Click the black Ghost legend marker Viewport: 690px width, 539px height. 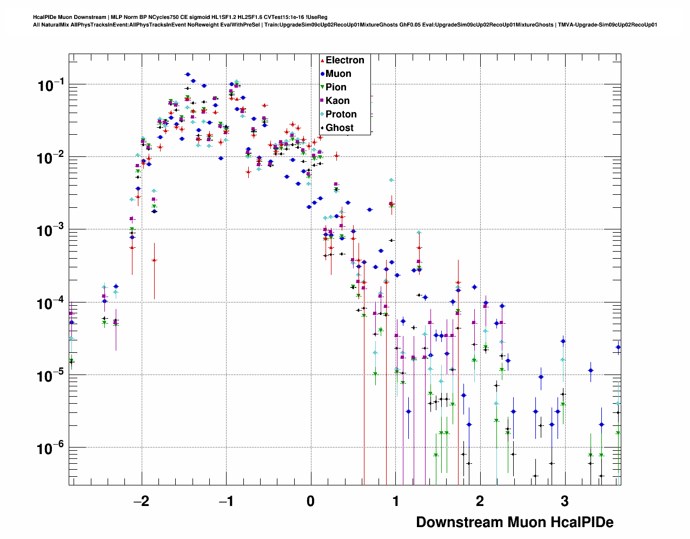click(322, 128)
